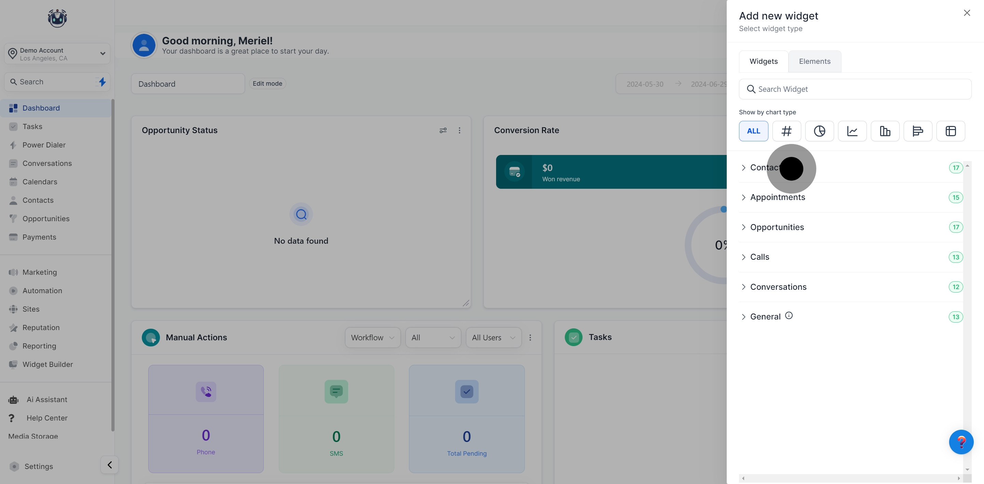Filter widgets by number chart type
984x484 pixels.
(786, 131)
